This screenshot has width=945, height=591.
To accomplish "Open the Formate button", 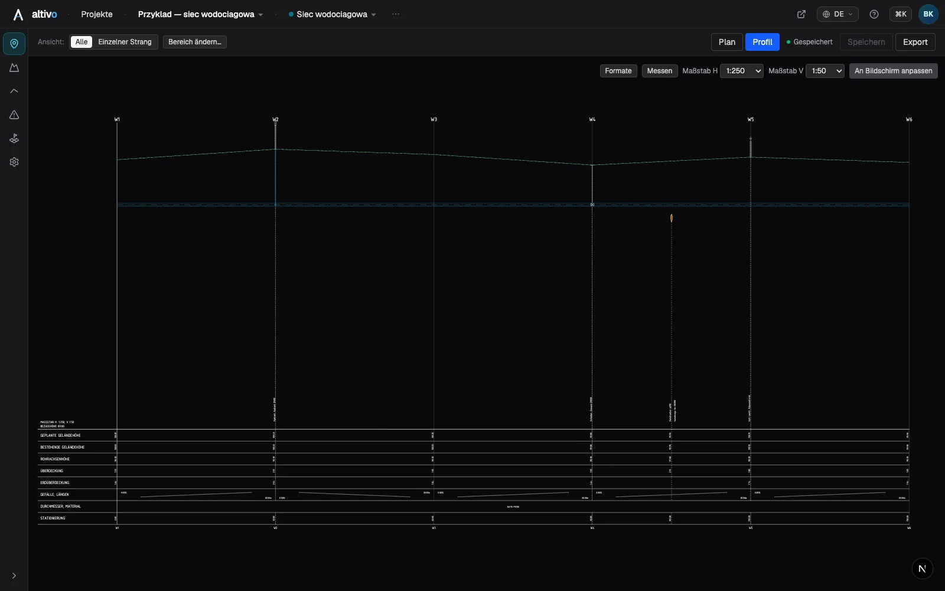I will tap(618, 71).
